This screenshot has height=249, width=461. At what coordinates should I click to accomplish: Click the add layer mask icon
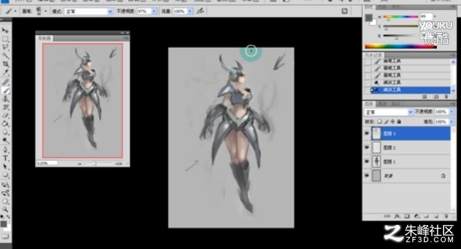(x=407, y=216)
